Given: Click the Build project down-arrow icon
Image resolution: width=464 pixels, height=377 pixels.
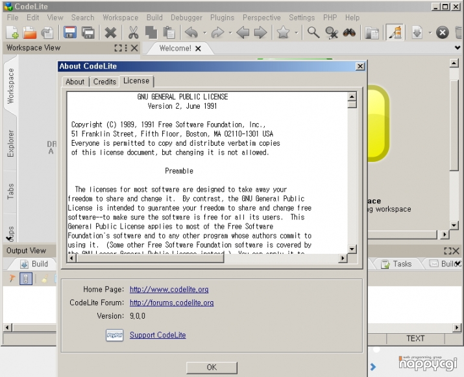Looking at the screenshot, I should (417, 32).
